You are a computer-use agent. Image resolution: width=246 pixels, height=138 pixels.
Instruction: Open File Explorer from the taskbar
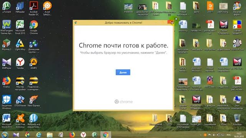pos(50,135)
